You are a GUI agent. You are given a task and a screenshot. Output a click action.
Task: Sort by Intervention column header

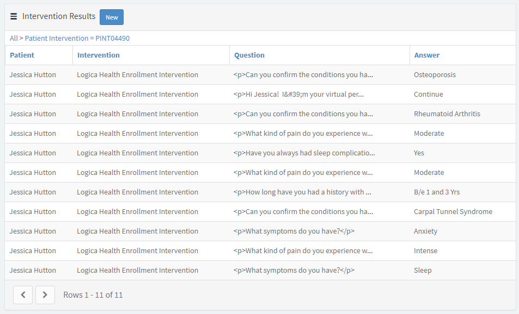[x=99, y=55]
